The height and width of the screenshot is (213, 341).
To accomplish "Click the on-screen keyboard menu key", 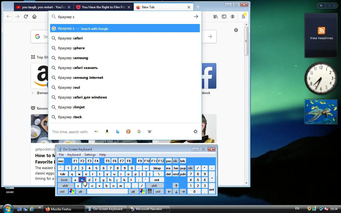I will [150, 191].
